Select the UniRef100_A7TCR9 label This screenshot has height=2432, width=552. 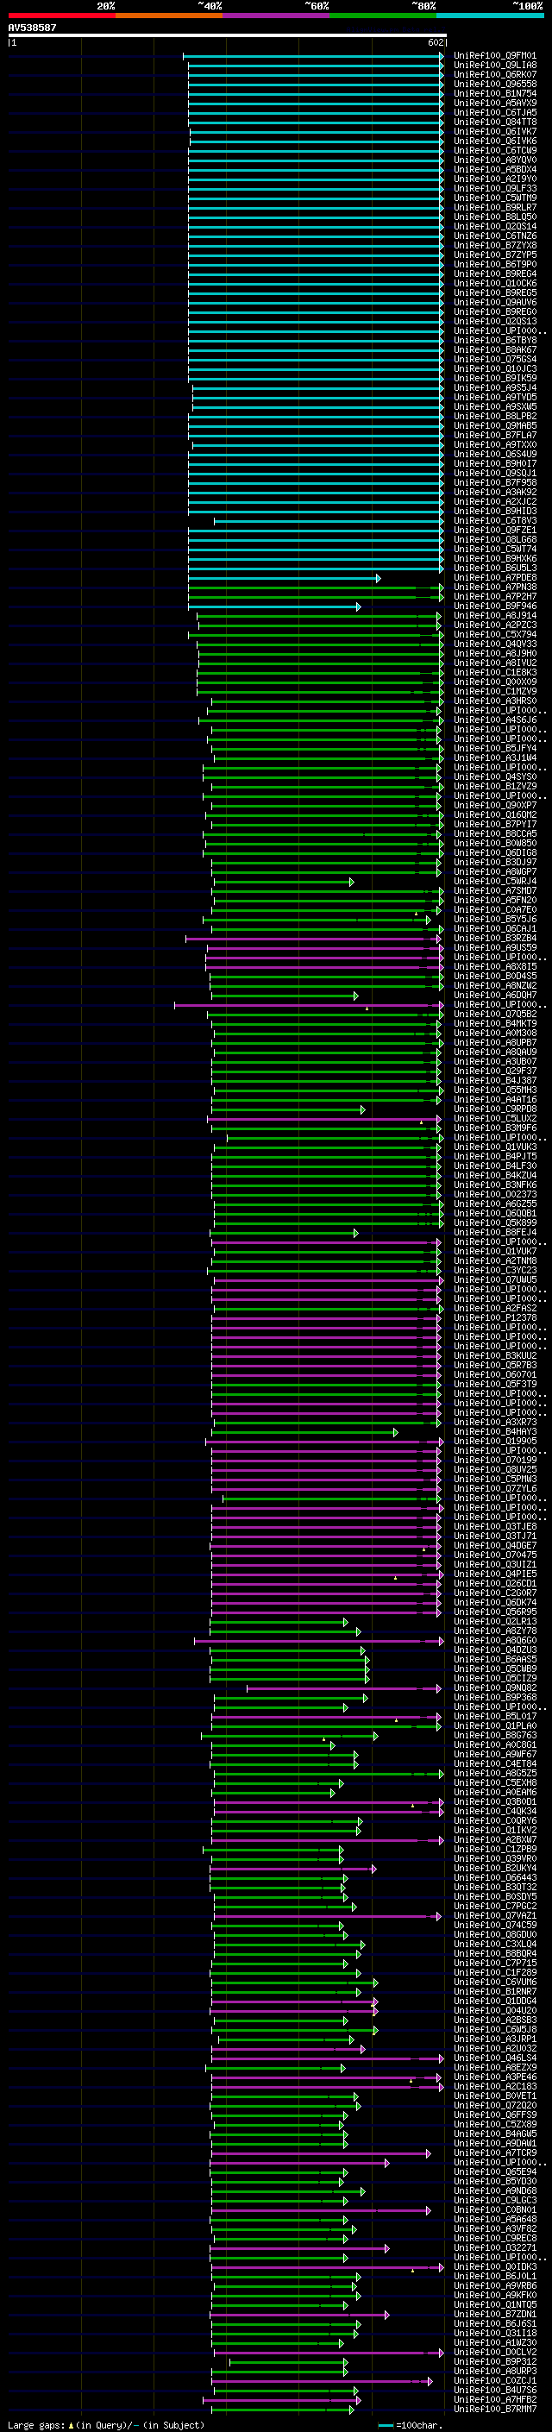(x=494, y=2152)
